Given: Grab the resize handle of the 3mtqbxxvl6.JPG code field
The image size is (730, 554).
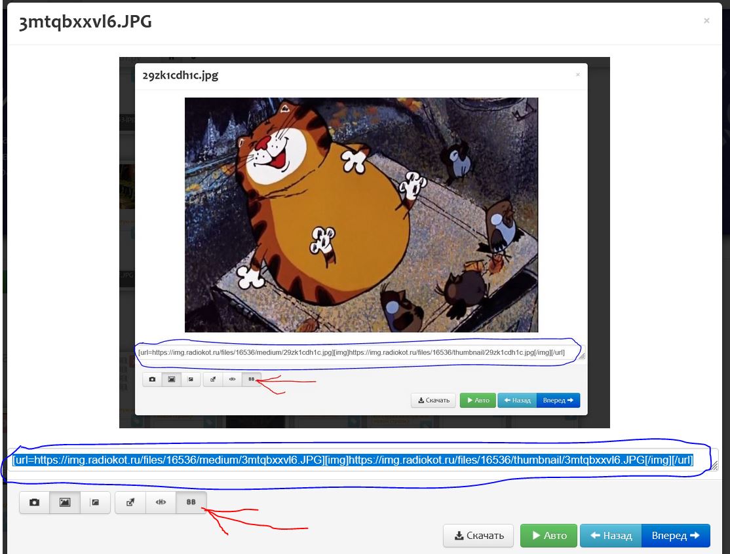Looking at the screenshot, I should click(x=714, y=466).
